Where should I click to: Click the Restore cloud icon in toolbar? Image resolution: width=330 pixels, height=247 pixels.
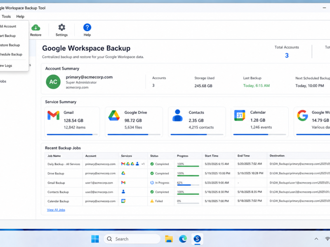pyautogui.click(x=36, y=28)
